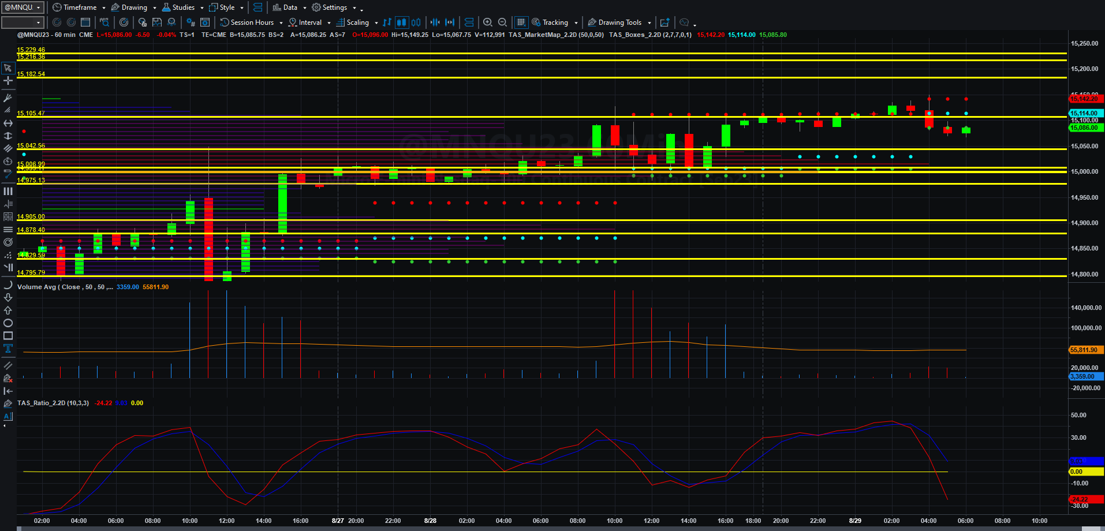Click the zoom in magnifier icon
The height and width of the screenshot is (531, 1105).
pos(488,23)
